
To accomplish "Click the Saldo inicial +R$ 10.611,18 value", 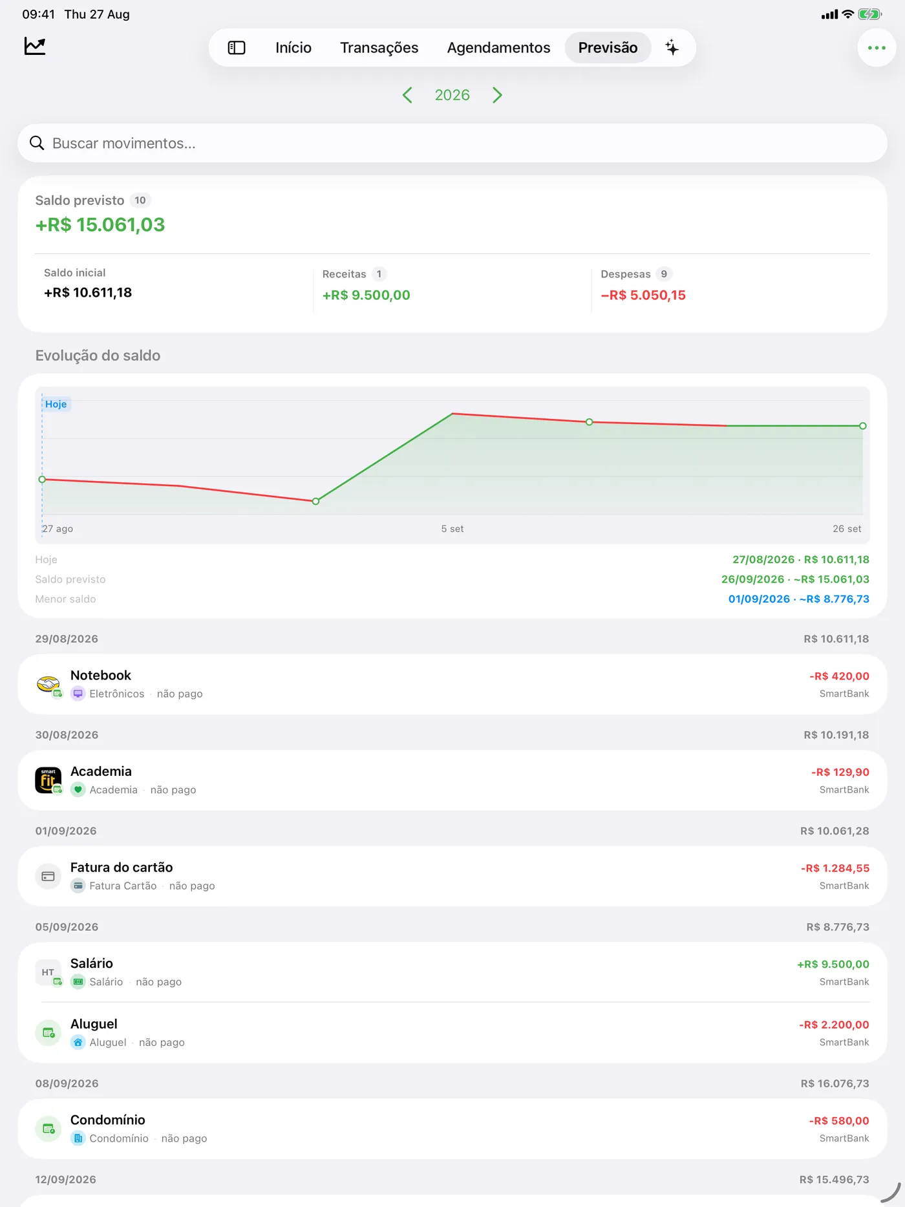I will point(88,292).
